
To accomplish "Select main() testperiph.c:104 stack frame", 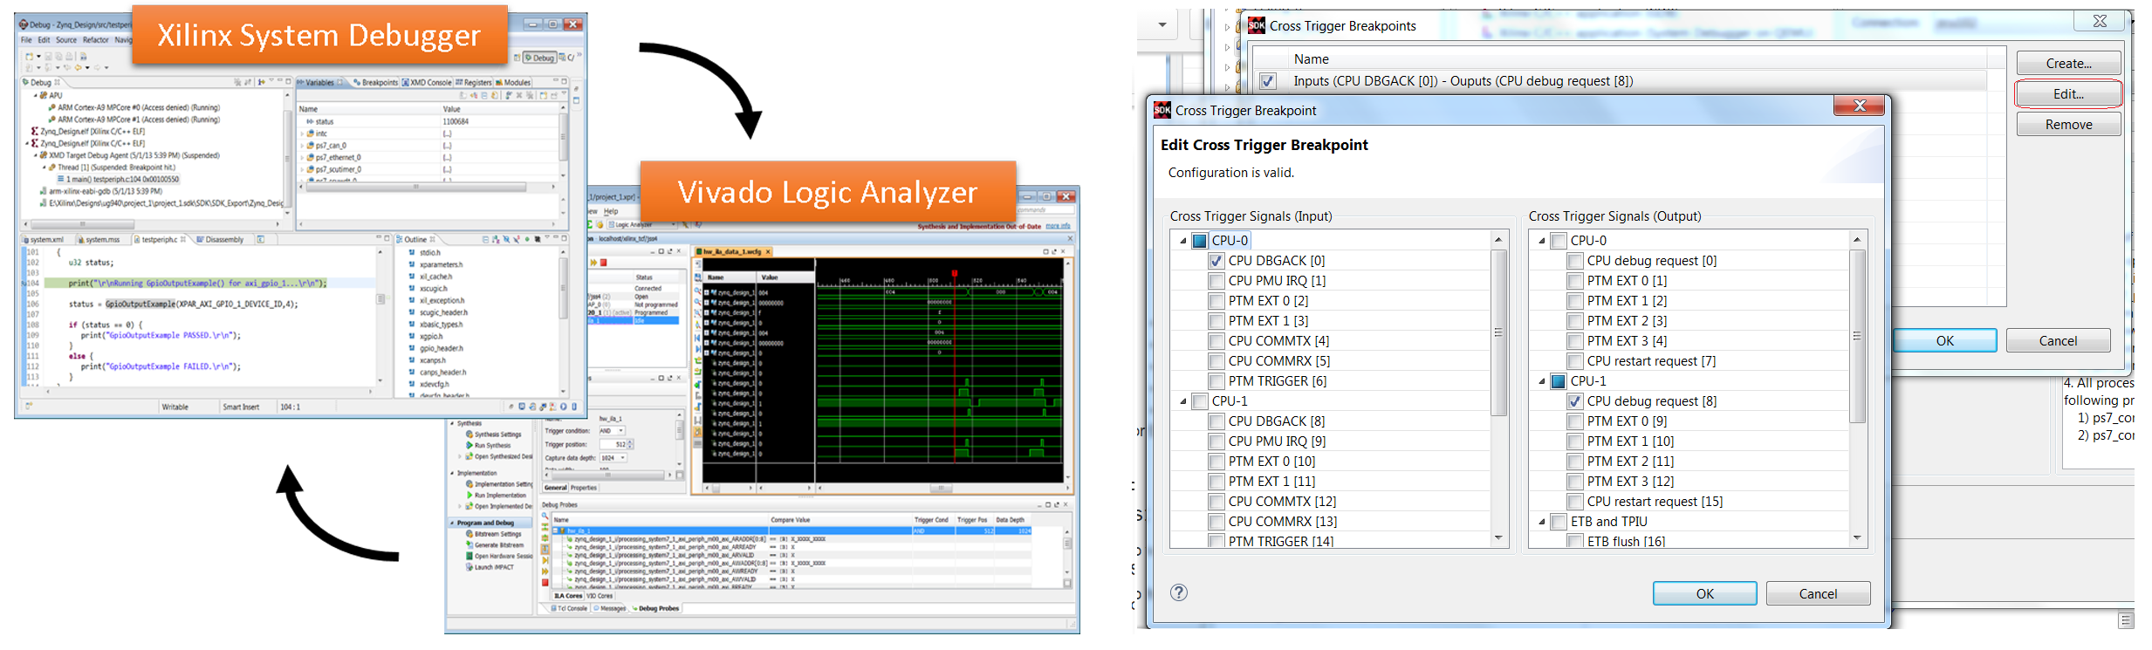I will point(118,179).
